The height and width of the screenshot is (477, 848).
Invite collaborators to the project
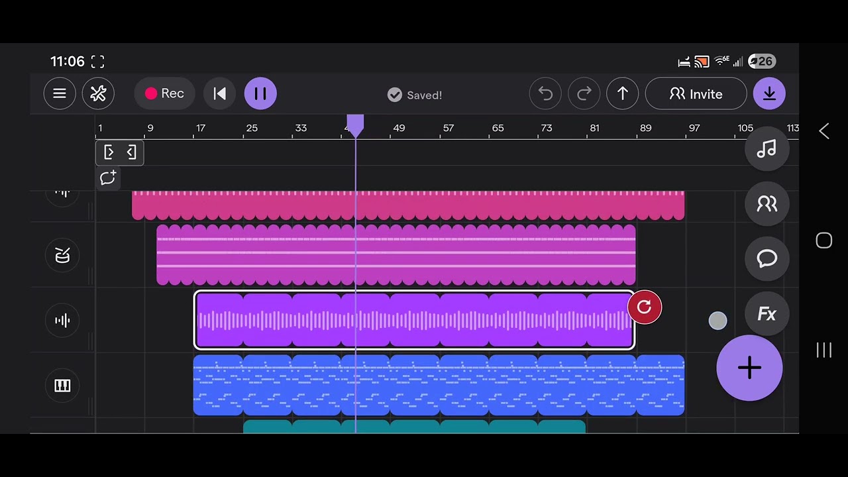click(x=696, y=94)
